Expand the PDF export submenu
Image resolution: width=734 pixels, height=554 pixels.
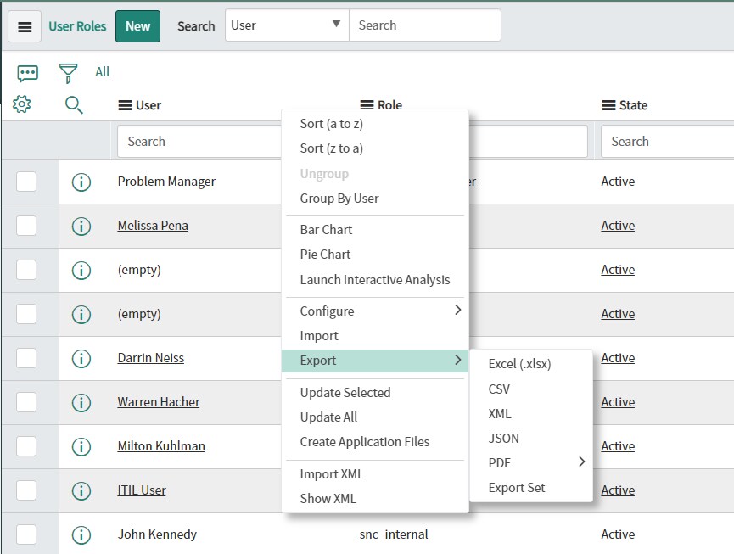(x=531, y=462)
